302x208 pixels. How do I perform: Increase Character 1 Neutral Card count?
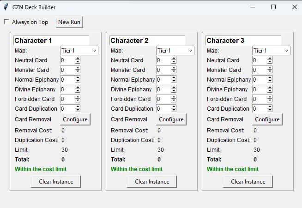[x=78, y=58]
